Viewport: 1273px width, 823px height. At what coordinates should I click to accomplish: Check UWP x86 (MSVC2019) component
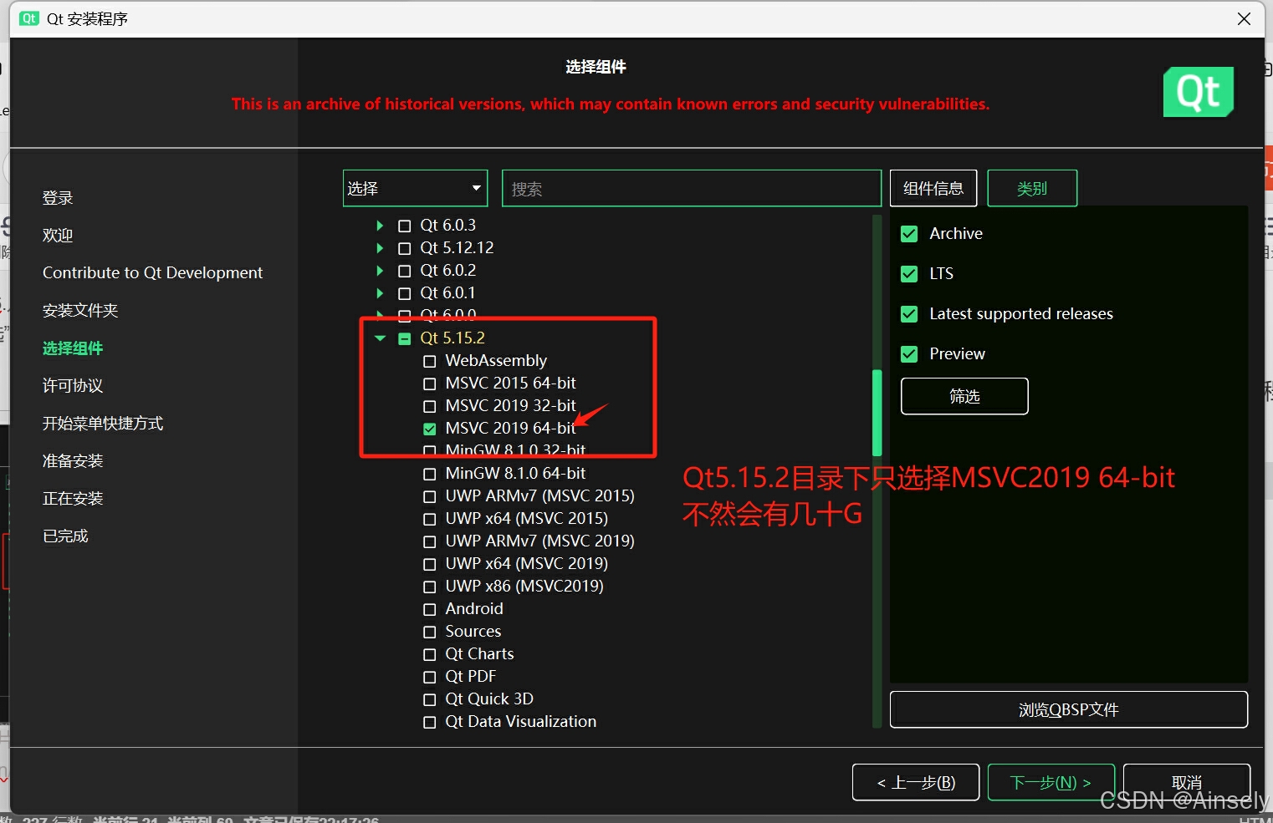(430, 587)
